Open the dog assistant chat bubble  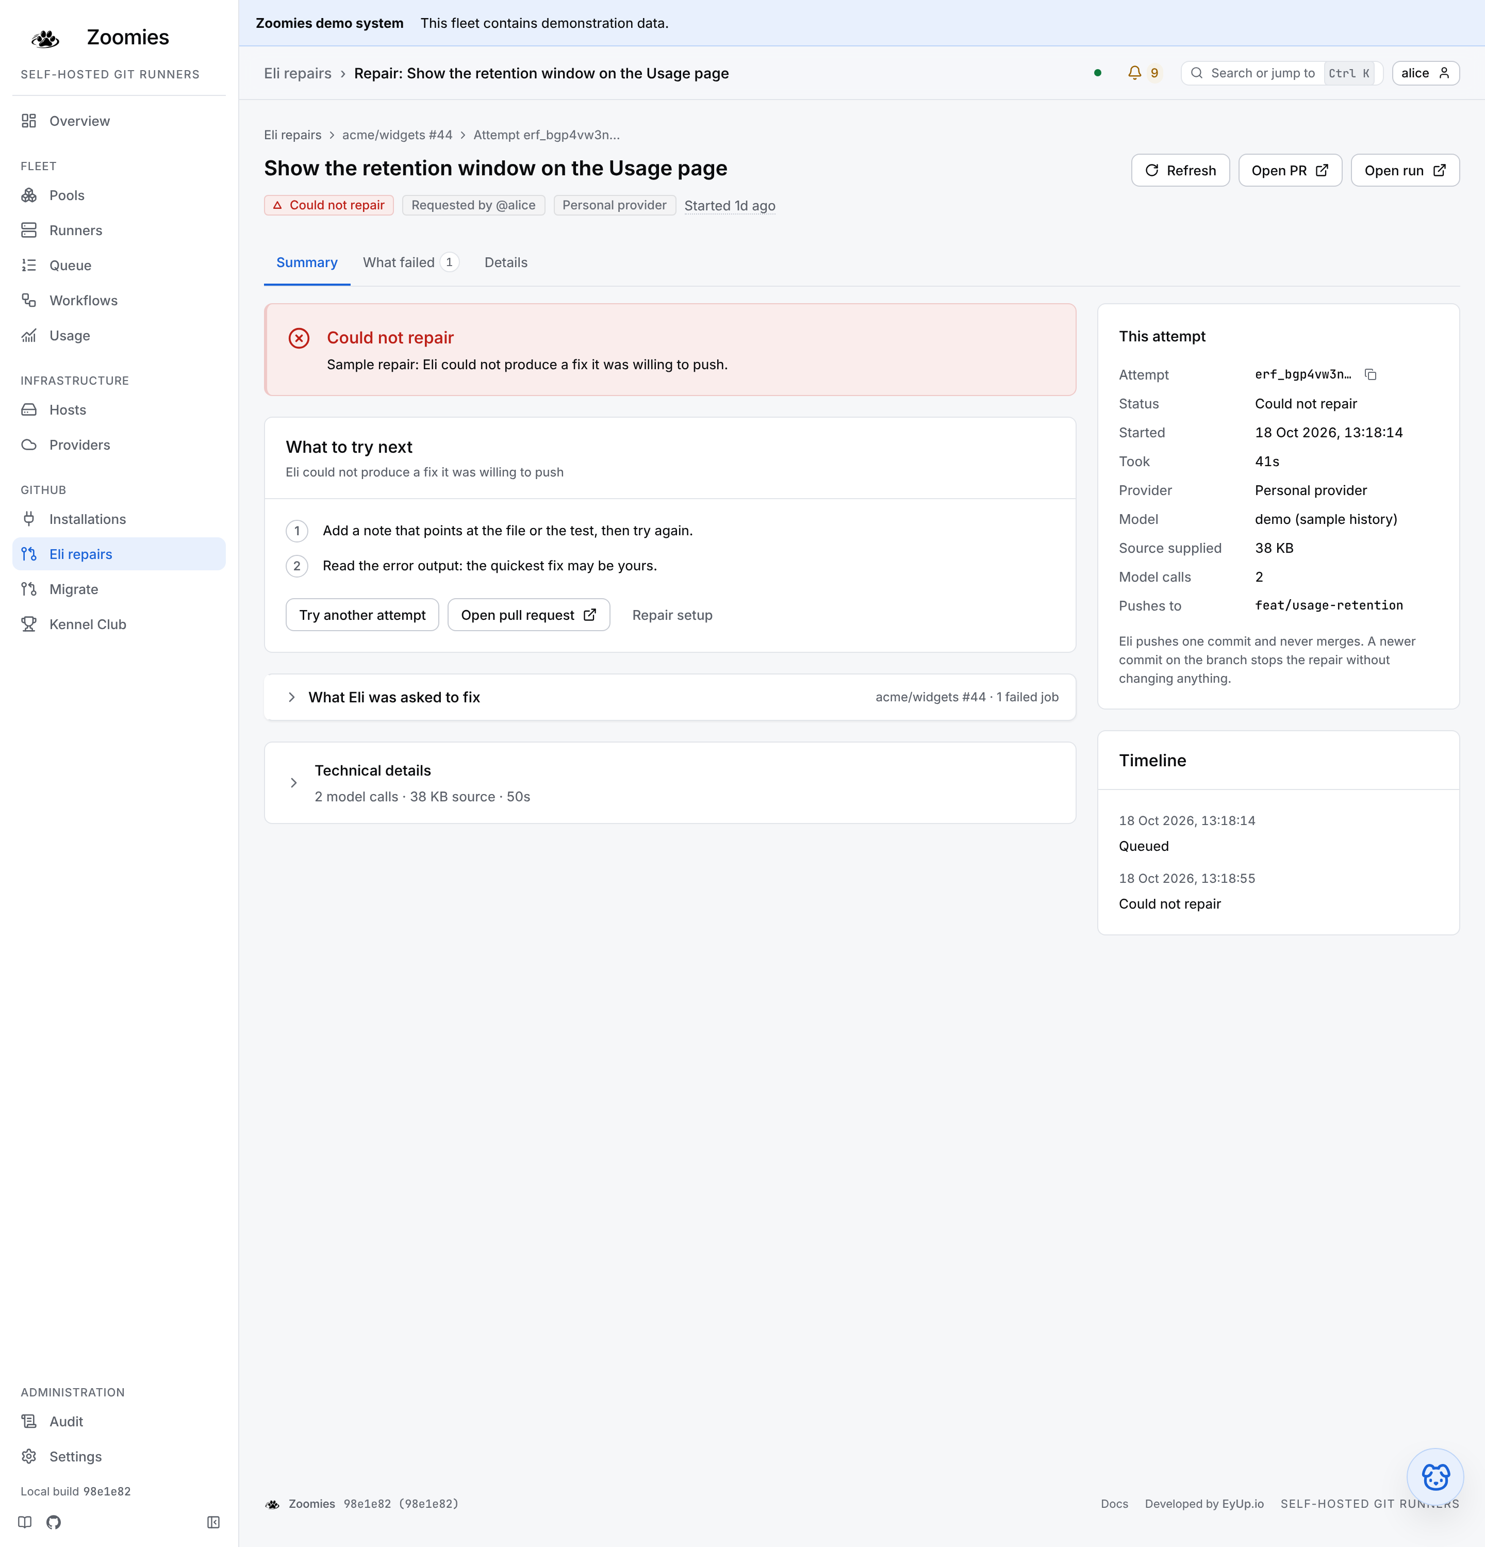click(x=1435, y=1476)
